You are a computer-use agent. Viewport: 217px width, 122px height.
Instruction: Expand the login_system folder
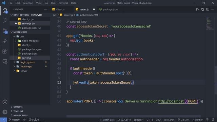click(14, 62)
